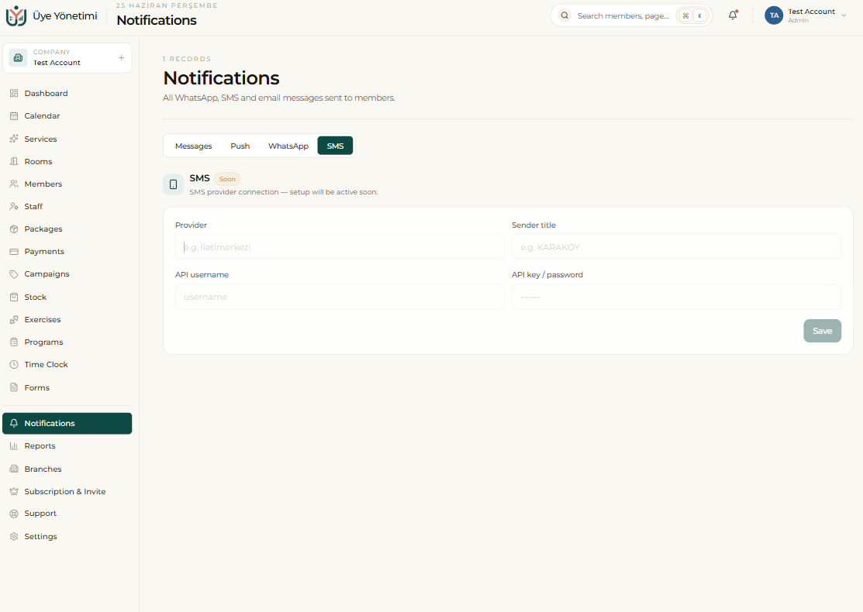
Task: Click the Campaigns tag icon
Action: pos(14,274)
